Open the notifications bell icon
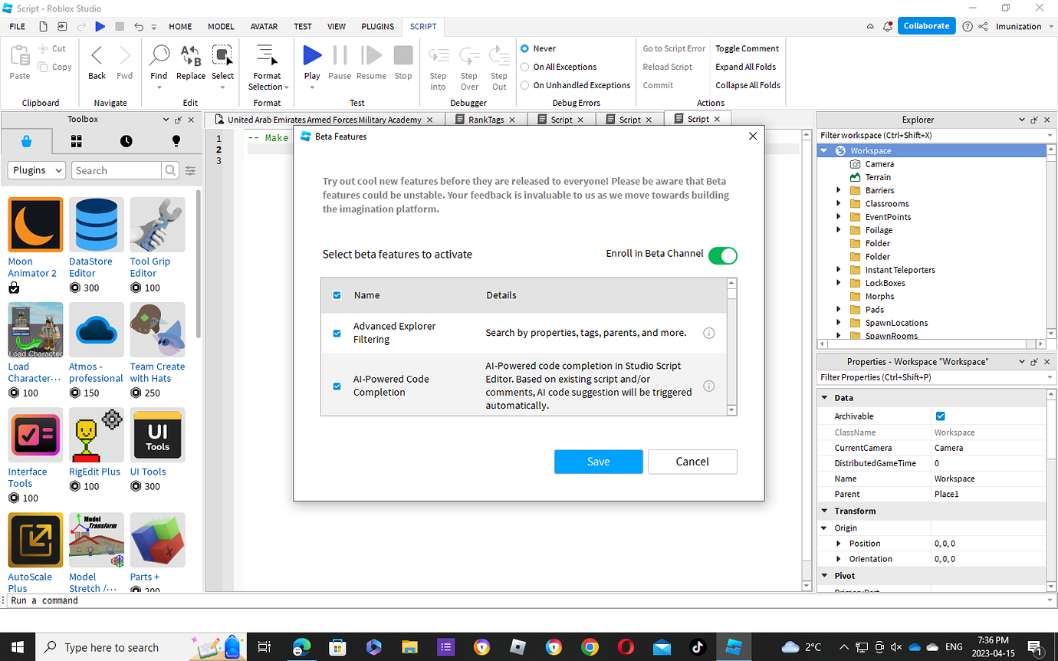 click(888, 26)
